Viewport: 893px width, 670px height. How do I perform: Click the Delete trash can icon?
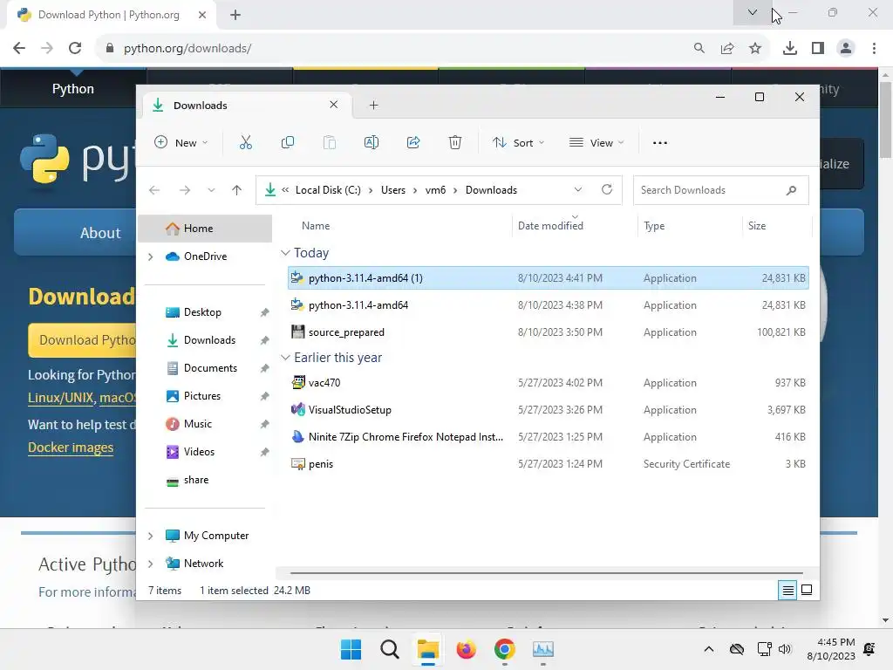(455, 142)
